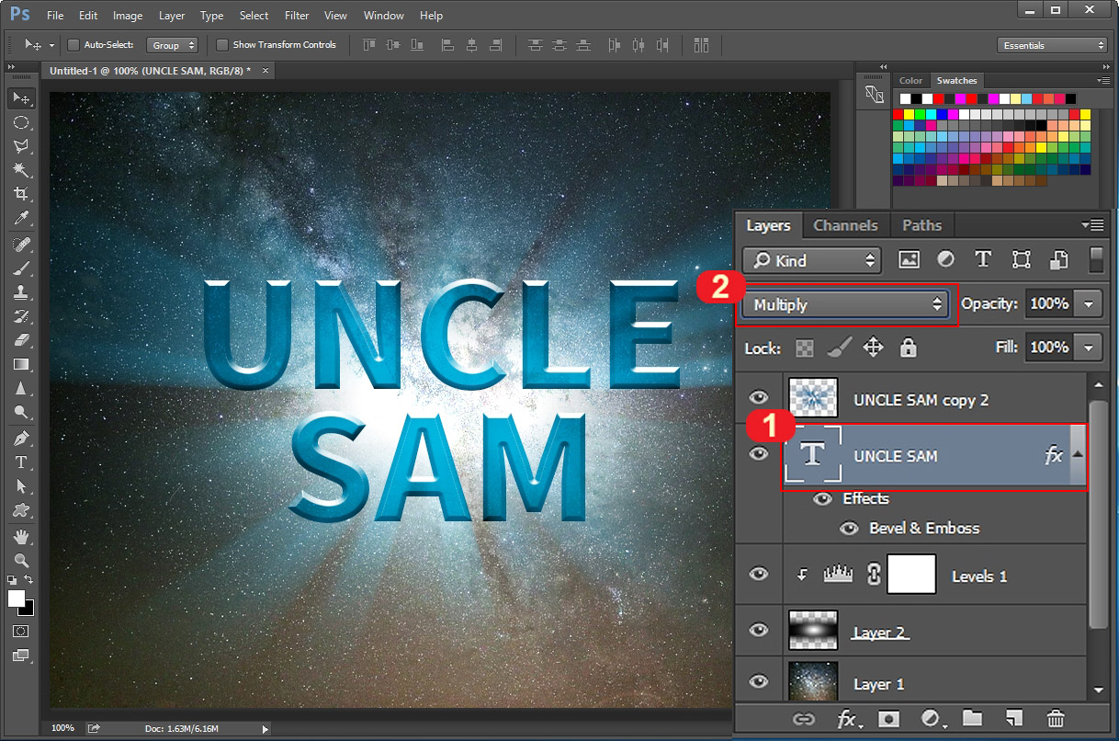Create a new layer icon
This screenshot has height=741, width=1119.
pos(1014,719)
